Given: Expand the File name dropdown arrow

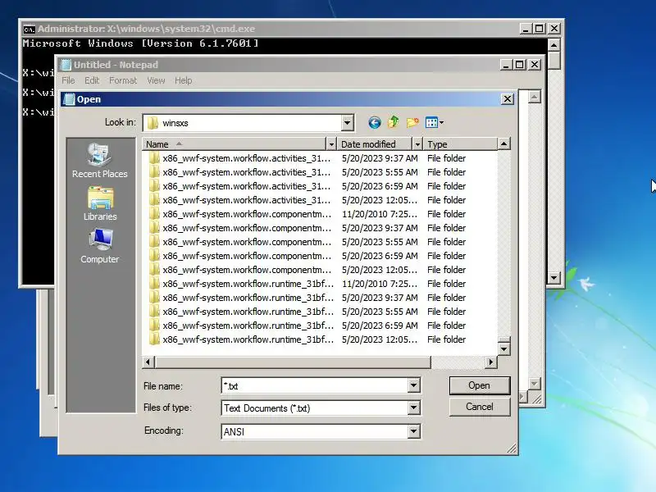Looking at the screenshot, I should 413,385.
